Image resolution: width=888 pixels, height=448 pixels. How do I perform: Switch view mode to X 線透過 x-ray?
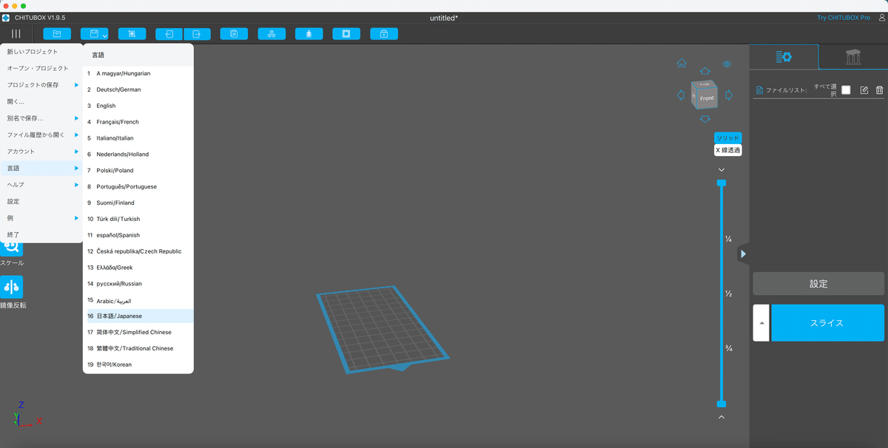point(727,149)
